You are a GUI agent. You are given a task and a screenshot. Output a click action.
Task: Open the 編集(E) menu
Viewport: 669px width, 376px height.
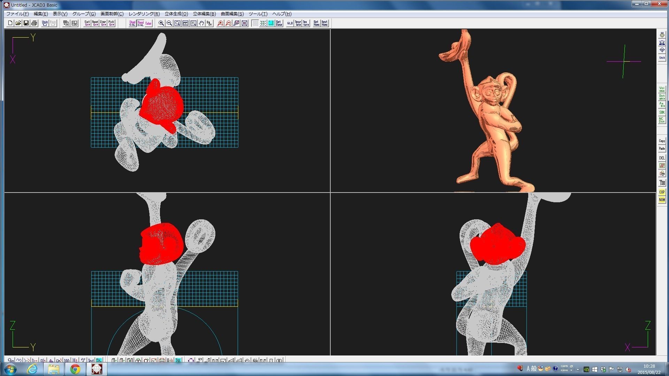[40, 14]
